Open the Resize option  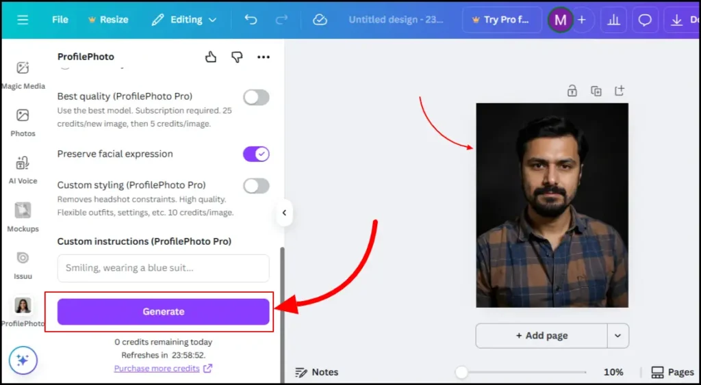coord(109,20)
